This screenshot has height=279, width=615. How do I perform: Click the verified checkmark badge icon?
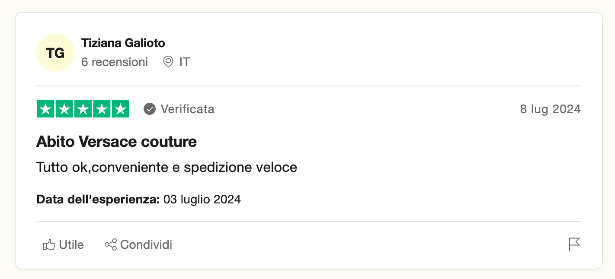pyautogui.click(x=150, y=109)
